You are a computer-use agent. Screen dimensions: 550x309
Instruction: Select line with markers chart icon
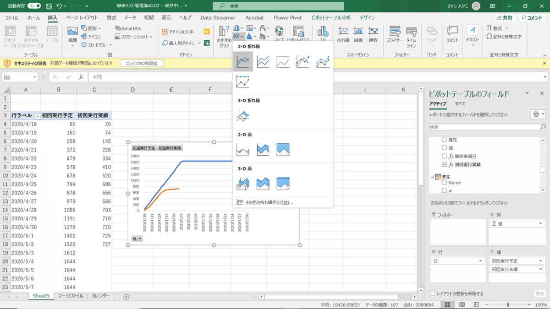pos(303,61)
